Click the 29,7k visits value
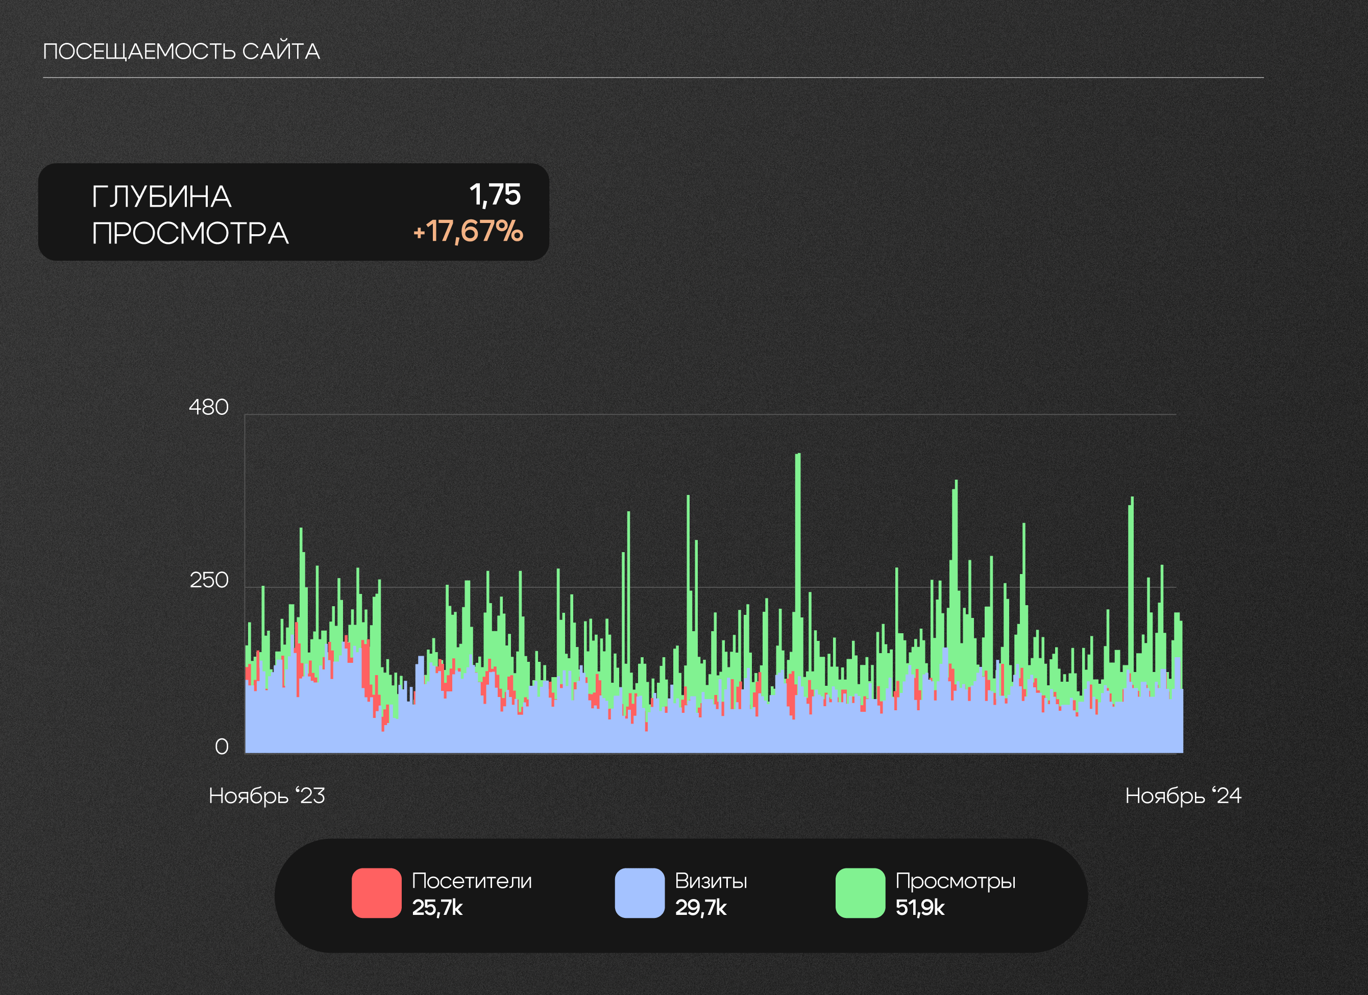Image resolution: width=1368 pixels, height=995 pixels. coord(700,908)
